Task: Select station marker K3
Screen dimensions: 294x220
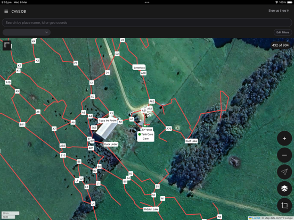Action: 37,61
